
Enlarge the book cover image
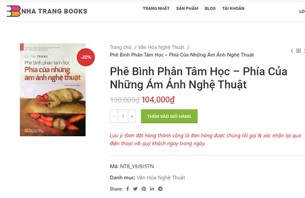53,90
